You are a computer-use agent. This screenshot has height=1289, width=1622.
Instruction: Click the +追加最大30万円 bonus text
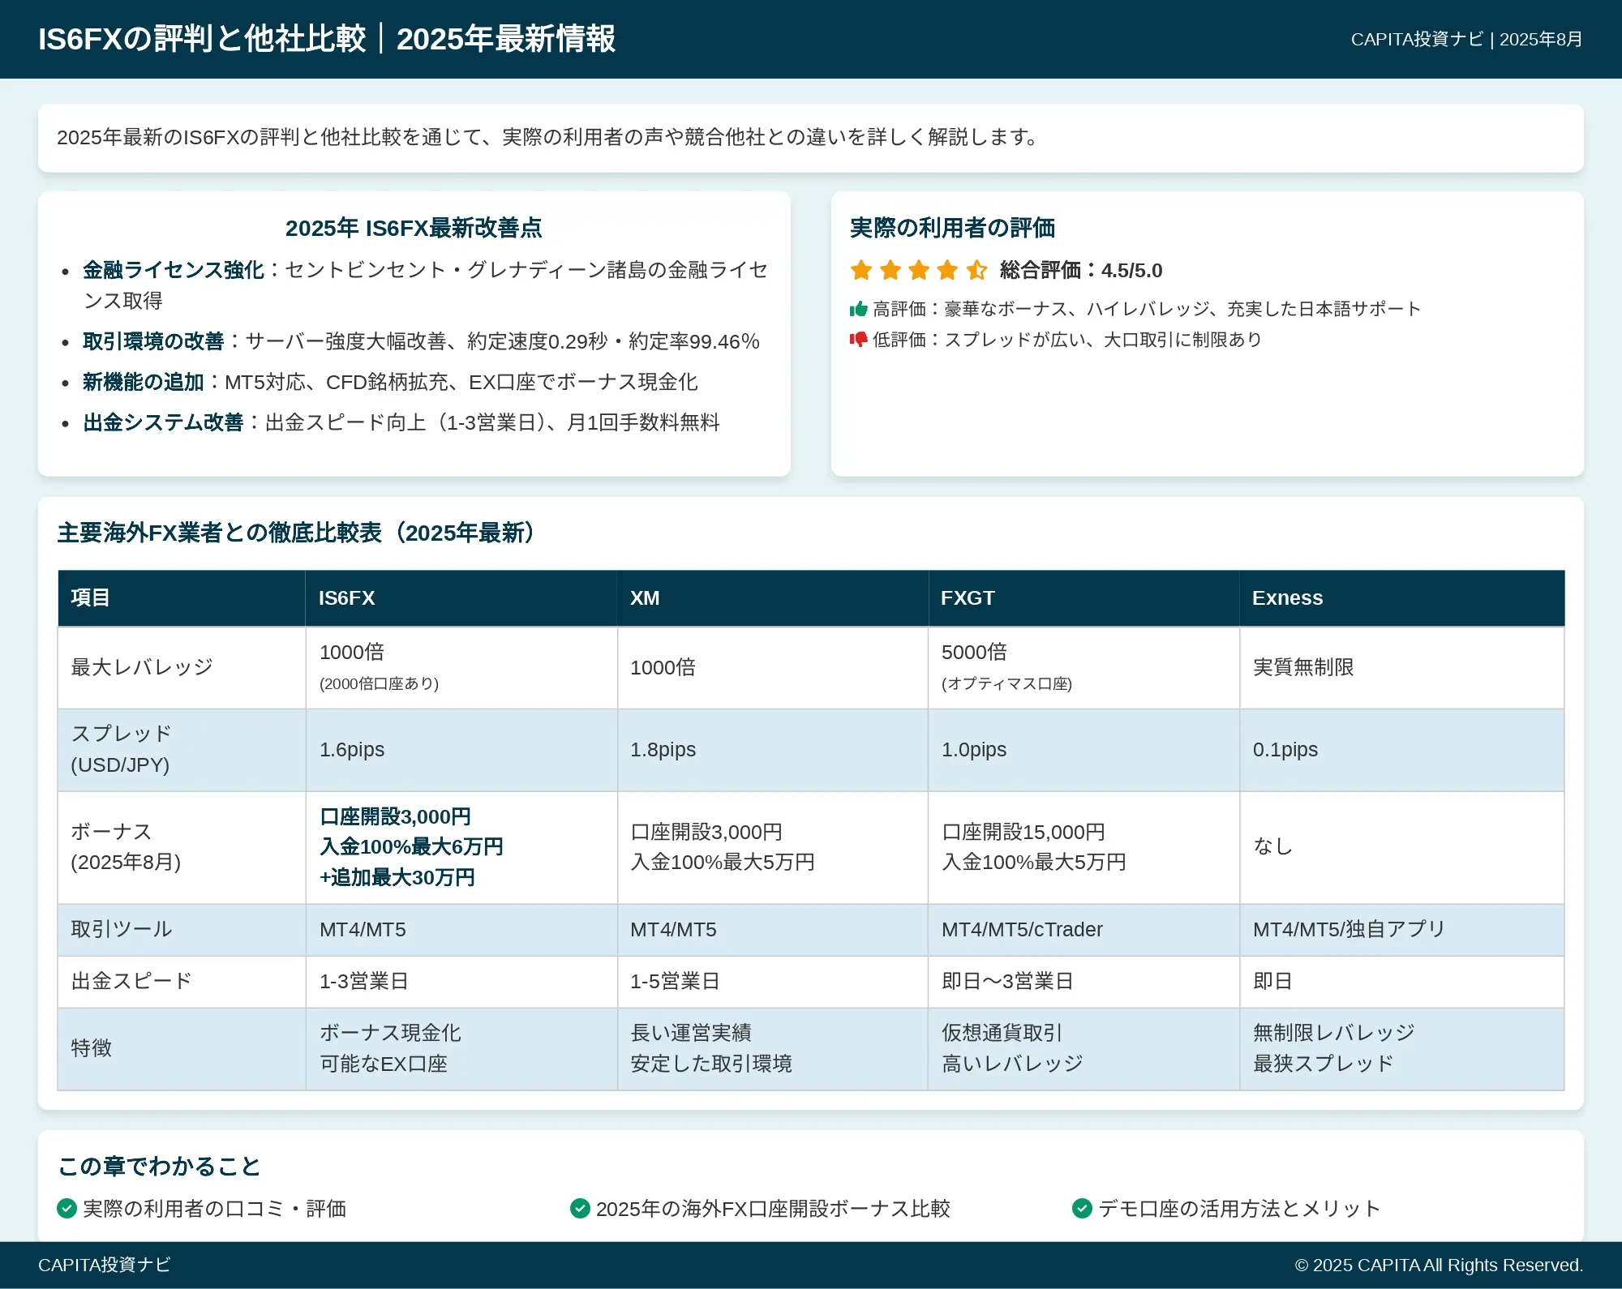(x=397, y=877)
